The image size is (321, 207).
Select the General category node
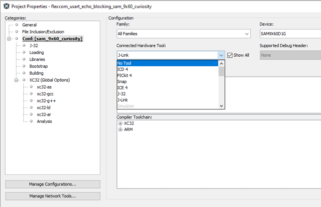[x=29, y=25]
